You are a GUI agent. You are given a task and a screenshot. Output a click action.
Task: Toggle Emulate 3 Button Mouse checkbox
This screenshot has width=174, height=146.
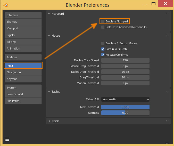tap(103, 43)
